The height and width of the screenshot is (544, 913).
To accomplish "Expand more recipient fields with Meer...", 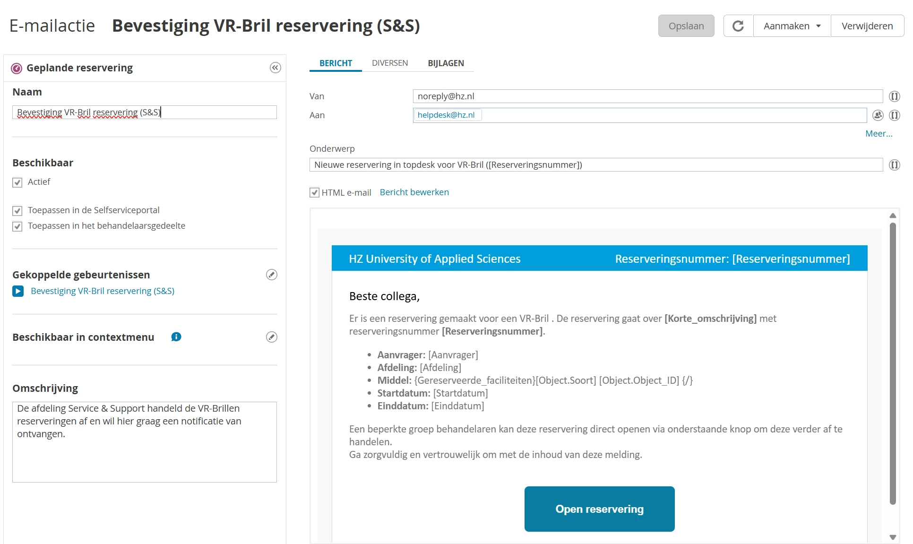I will 878,134.
